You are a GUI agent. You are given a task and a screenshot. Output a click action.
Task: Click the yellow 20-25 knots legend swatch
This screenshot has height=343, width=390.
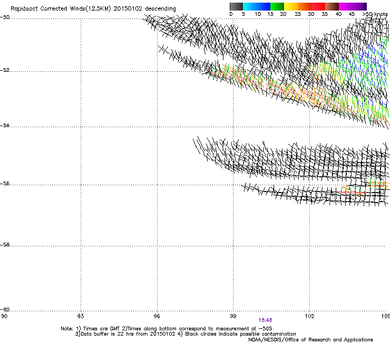[291, 6]
